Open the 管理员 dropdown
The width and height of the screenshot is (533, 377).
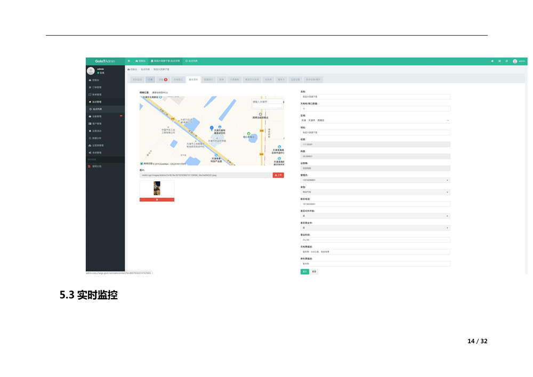[375, 180]
